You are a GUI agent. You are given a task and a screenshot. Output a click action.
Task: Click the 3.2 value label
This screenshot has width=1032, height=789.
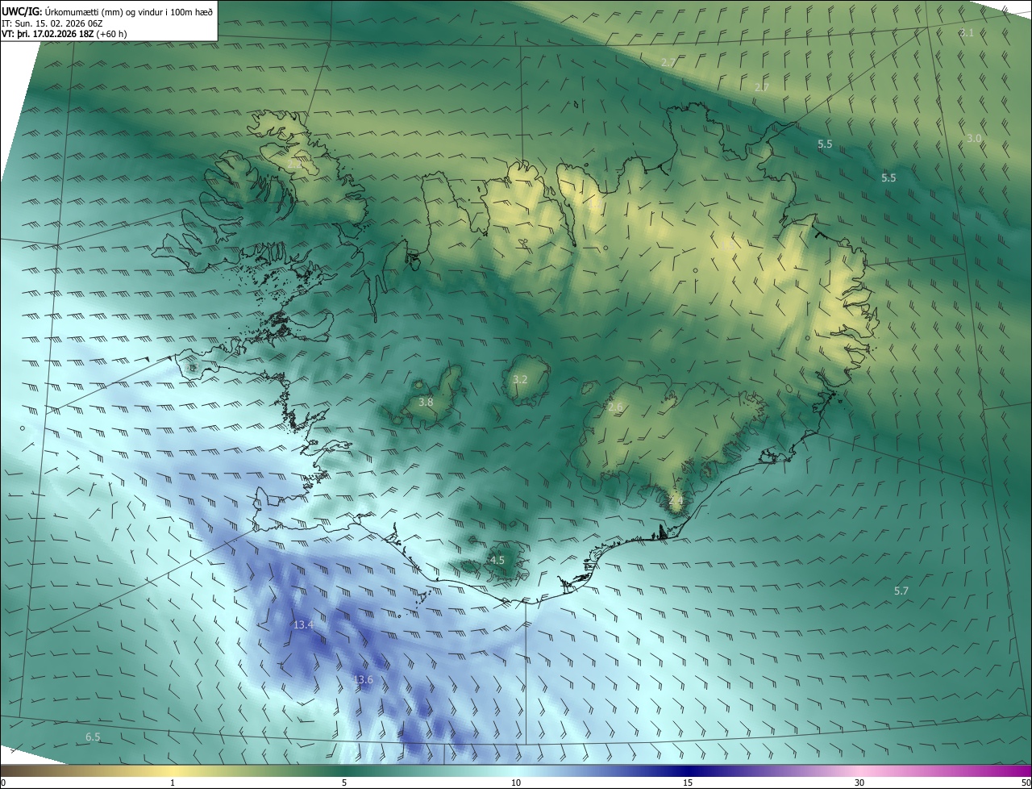pos(520,379)
